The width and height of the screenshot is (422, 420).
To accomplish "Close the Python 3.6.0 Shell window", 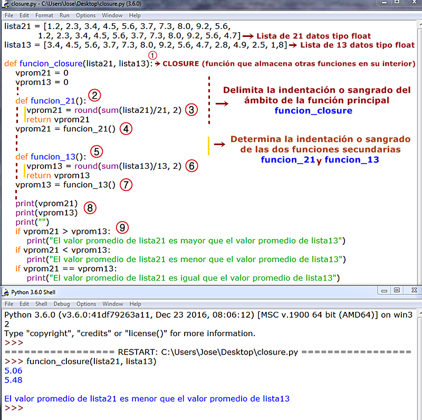I will pos(414,290).
